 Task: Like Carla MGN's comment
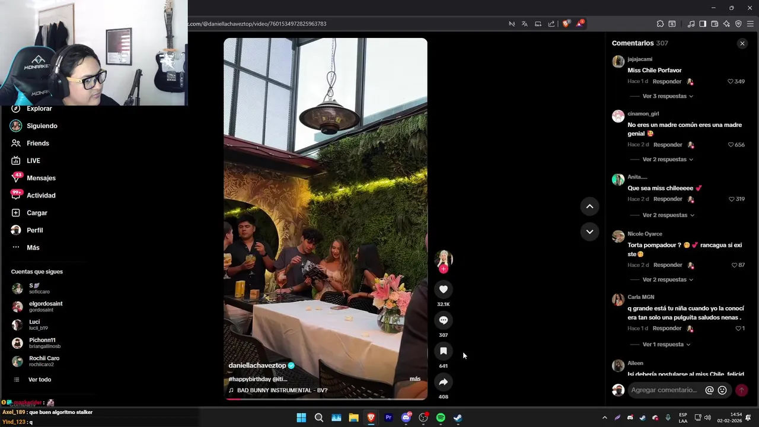(738, 329)
